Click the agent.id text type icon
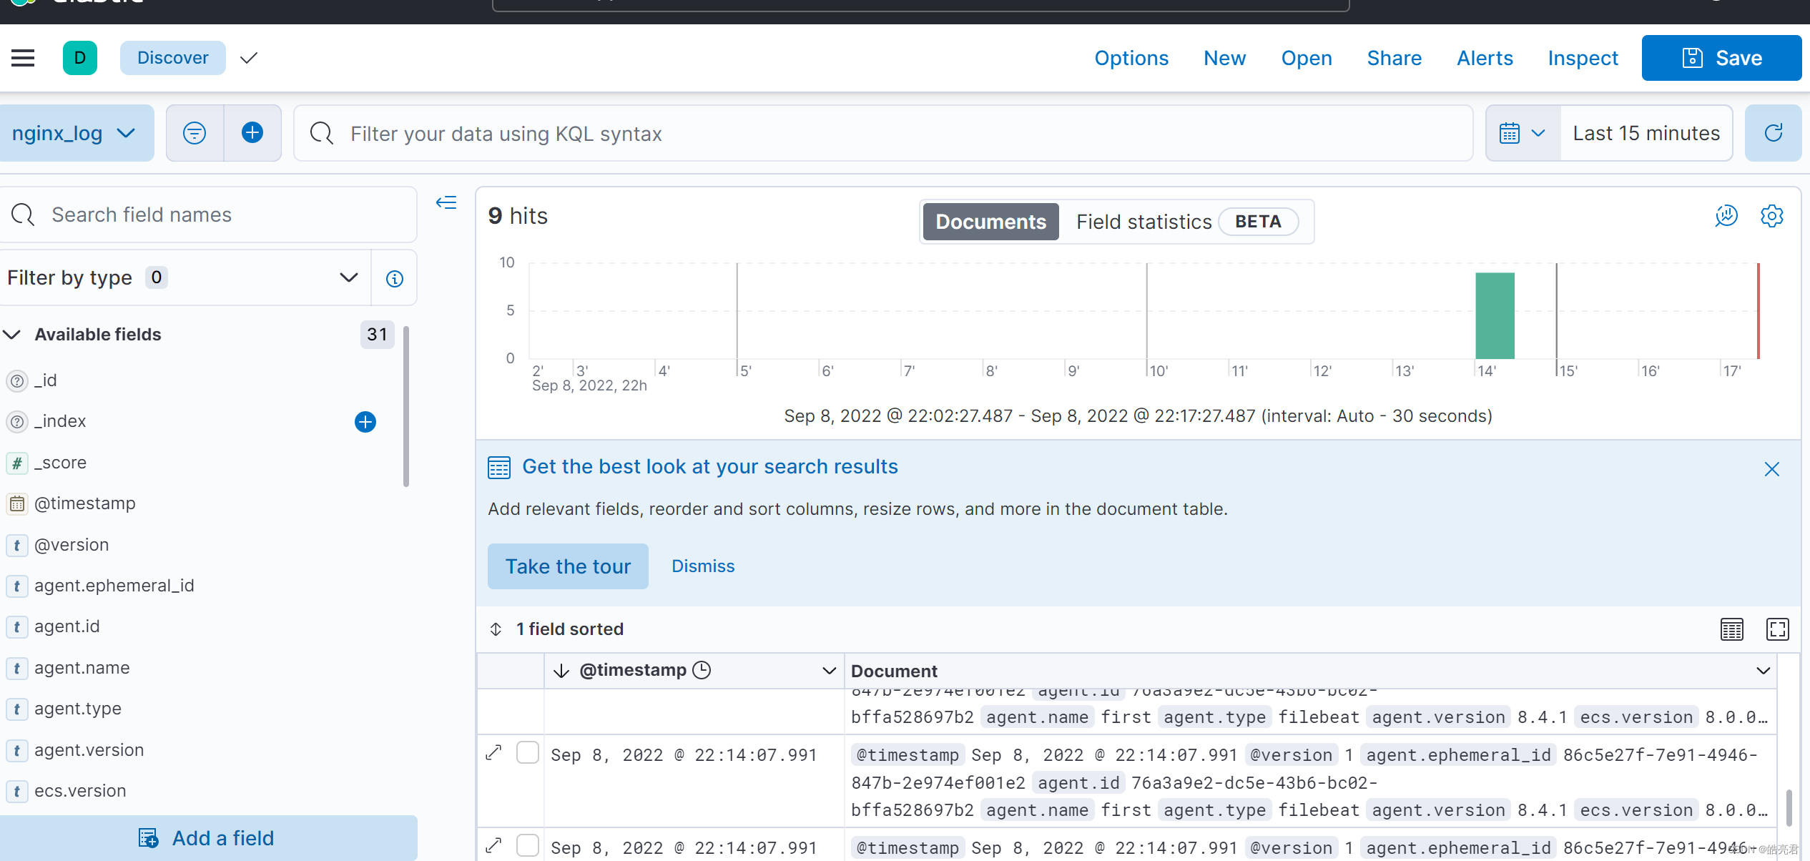Screen dimensions: 1810x861 (x=17, y=627)
